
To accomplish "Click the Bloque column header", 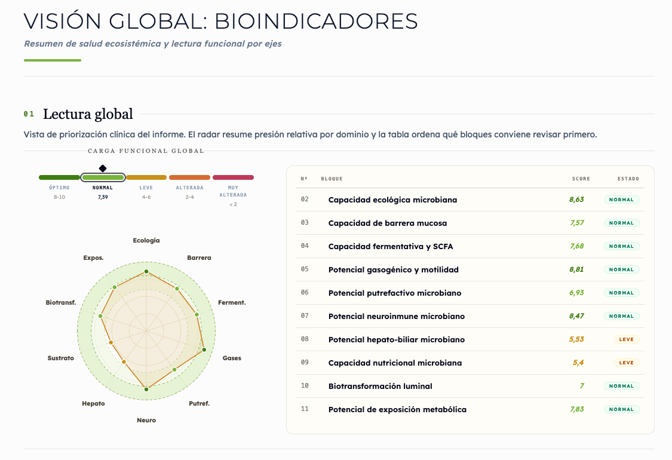I will pos(332,179).
